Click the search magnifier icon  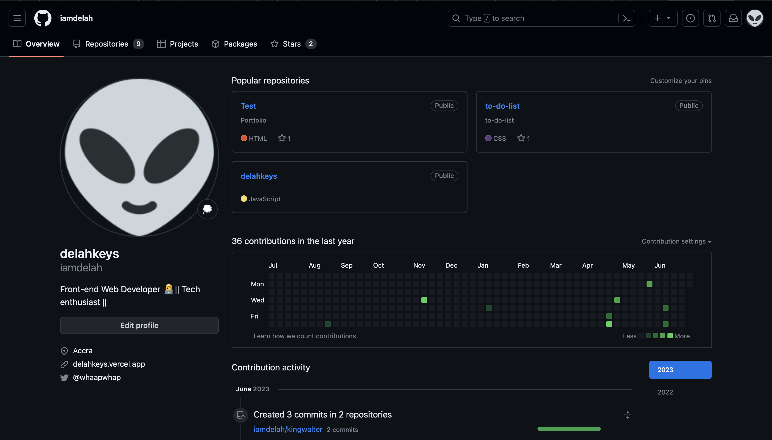tap(456, 18)
